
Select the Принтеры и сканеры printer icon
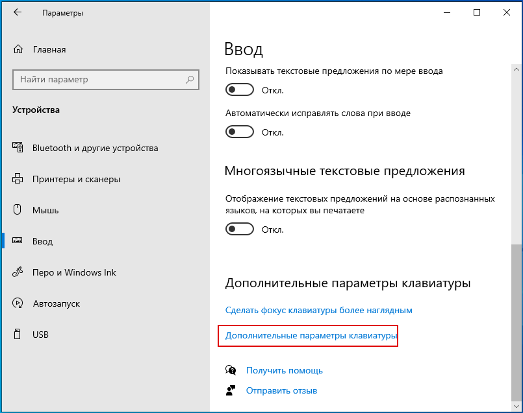click(x=18, y=179)
